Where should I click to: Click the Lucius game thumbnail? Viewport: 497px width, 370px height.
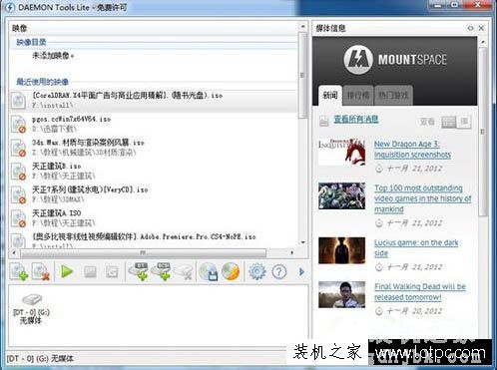pos(341,250)
